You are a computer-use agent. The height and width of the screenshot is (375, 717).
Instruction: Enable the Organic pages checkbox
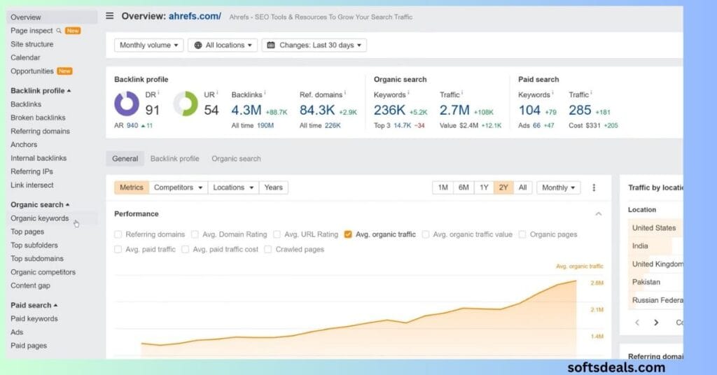522,234
